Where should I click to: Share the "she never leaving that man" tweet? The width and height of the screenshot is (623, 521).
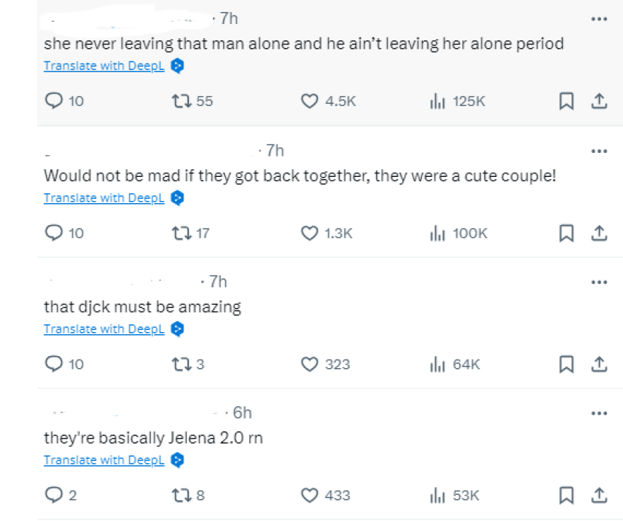(x=599, y=101)
